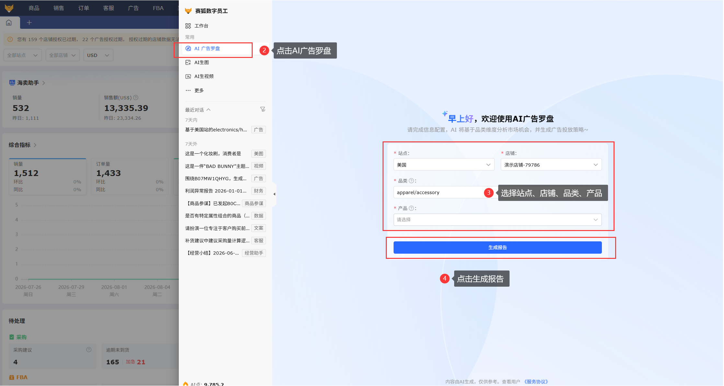Click the 销量 1,512 metric card
Image resolution: width=724 pixels, height=386 pixels.
click(x=48, y=177)
